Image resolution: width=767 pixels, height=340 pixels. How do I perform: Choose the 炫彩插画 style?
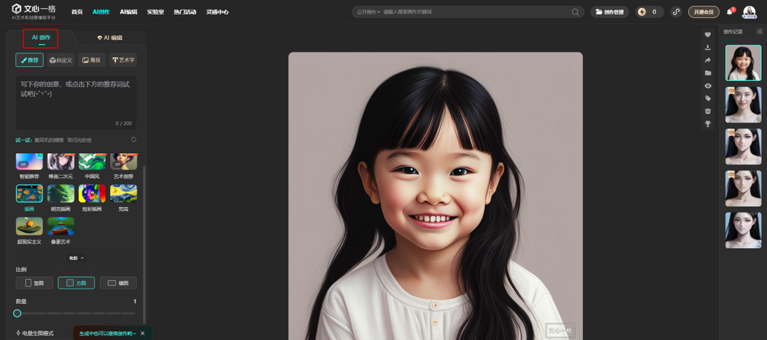[92, 198]
